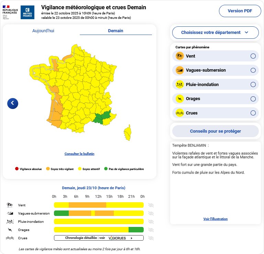Viewport: 264px width, 254px height.
Task: Switch to the Aujourd'hui tab
Action: tap(43, 31)
